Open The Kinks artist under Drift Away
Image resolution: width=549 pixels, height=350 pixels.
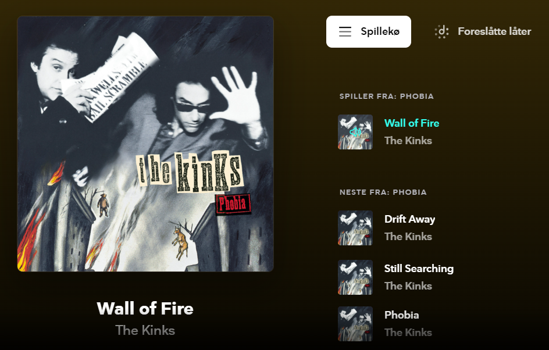(x=408, y=237)
